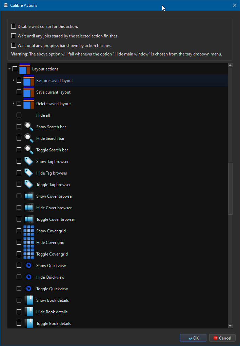This screenshot has width=240, height=346.
Task: Tick the Hide Quickview checkbox
Action: (x=19, y=277)
